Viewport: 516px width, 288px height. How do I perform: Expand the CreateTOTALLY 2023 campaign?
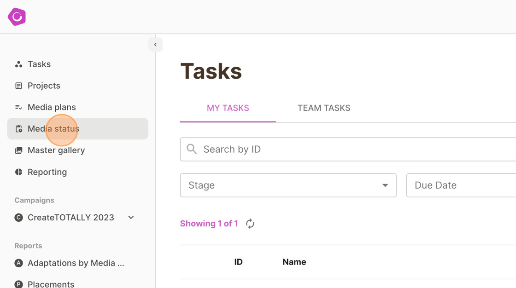[x=131, y=218]
